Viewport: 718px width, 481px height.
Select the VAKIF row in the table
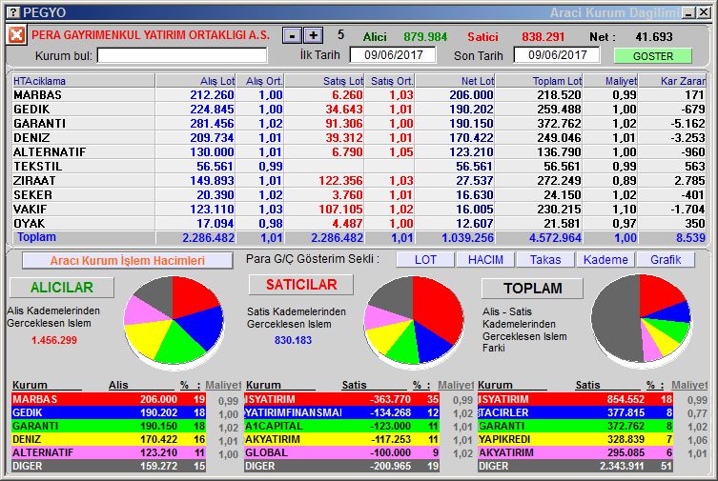click(359, 209)
